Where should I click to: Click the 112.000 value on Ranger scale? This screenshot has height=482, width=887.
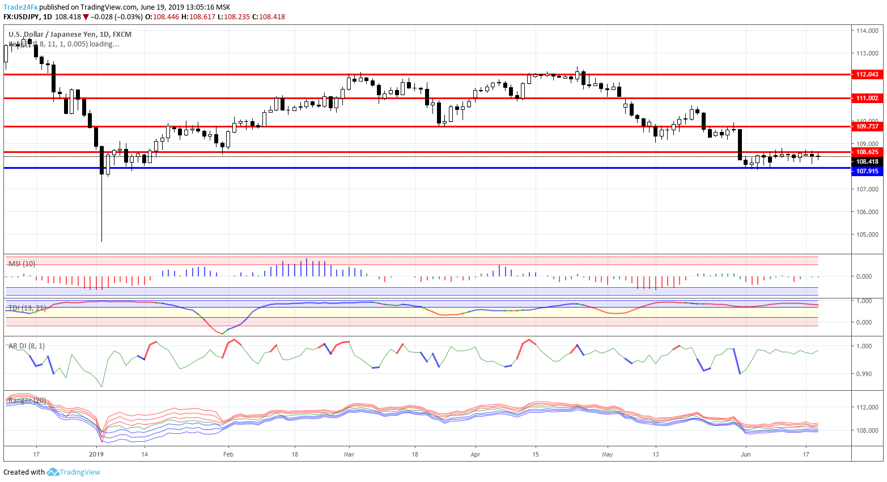[867, 407]
